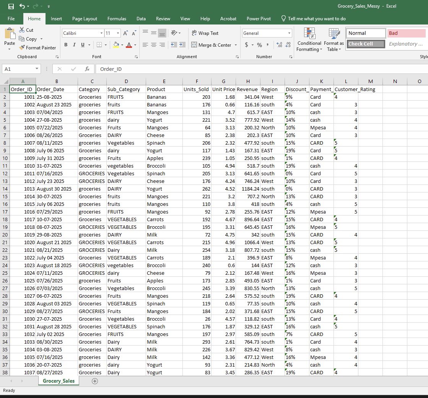Toggle Wrap Text

(x=205, y=33)
